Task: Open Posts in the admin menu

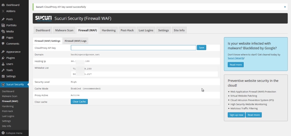Action: pyautogui.click(x=10, y=19)
